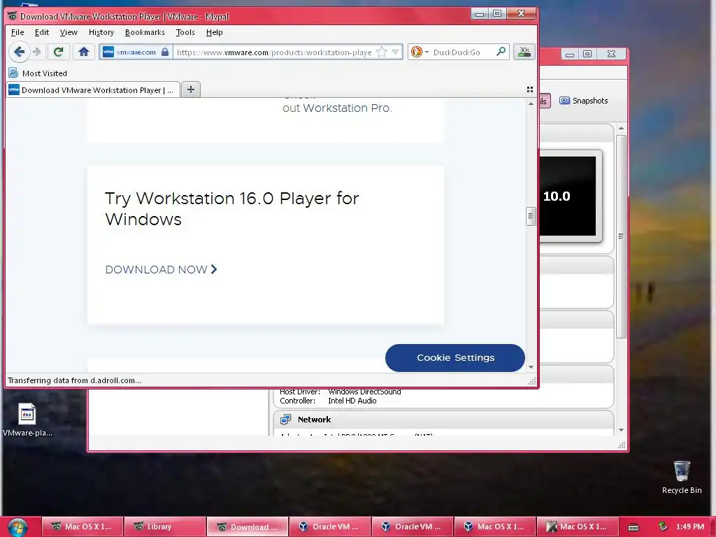Click the Intel HD Audio controller text
716x537 pixels.
coord(352,401)
